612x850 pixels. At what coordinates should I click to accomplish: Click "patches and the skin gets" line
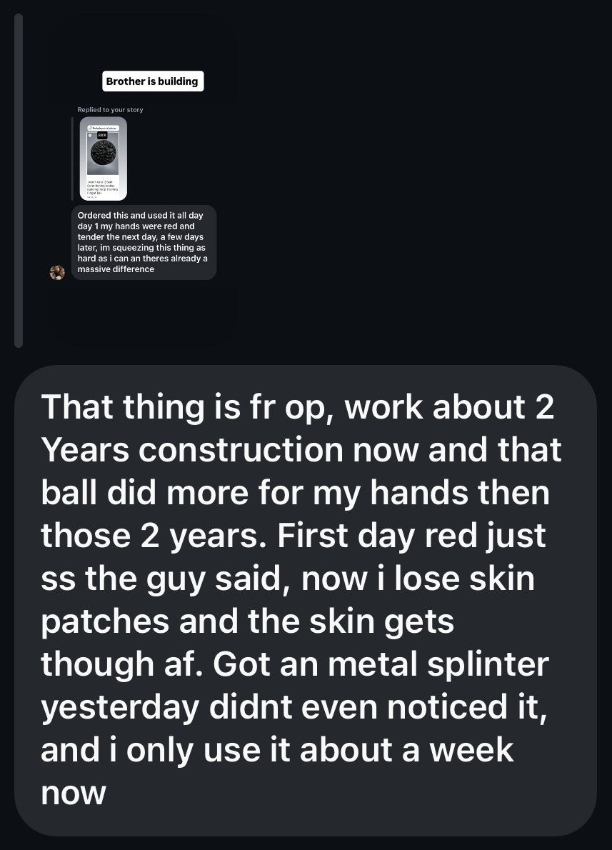[247, 621]
